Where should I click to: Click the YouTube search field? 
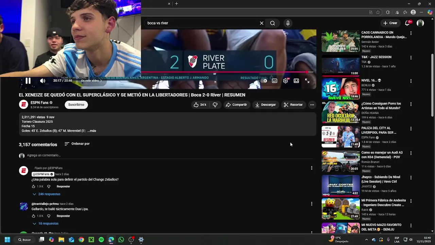click(202, 23)
